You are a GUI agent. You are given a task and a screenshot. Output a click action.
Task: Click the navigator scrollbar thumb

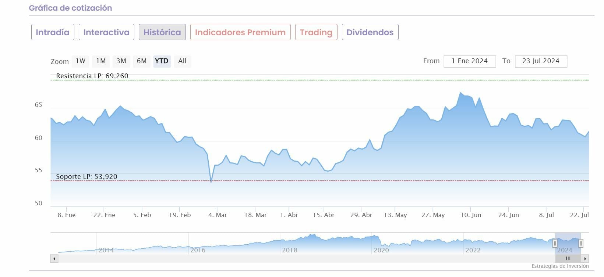tap(568, 259)
